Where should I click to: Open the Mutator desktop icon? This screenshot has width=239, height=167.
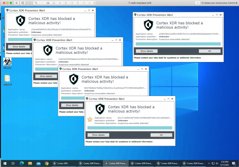click(7, 63)
